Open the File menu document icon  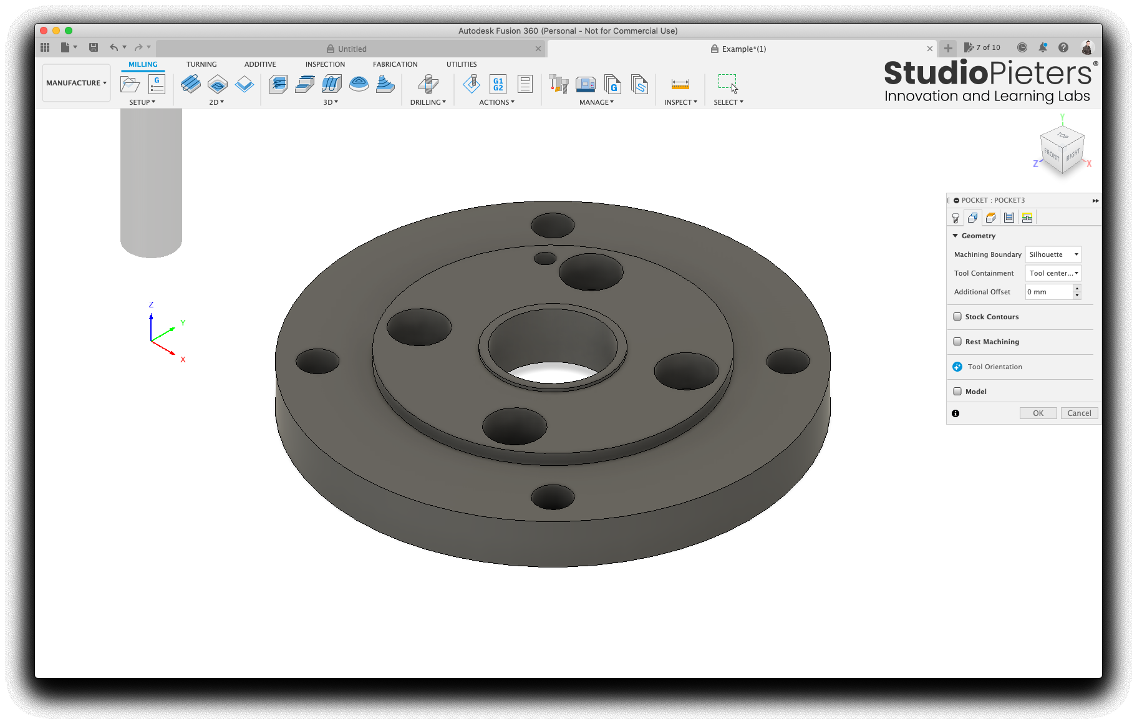pyautogui.click(x=65, y=47)
